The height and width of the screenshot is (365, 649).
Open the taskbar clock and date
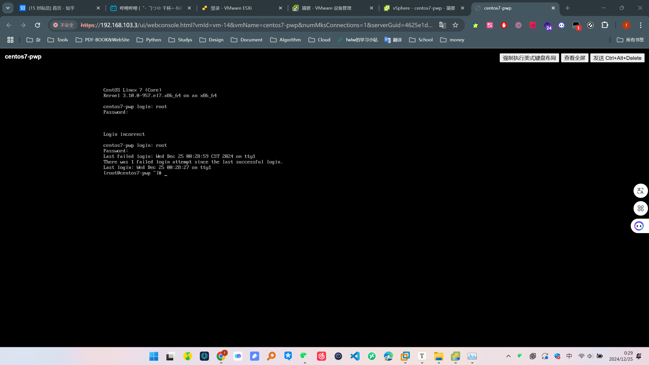pyautogui.click(x=621, y=356)
